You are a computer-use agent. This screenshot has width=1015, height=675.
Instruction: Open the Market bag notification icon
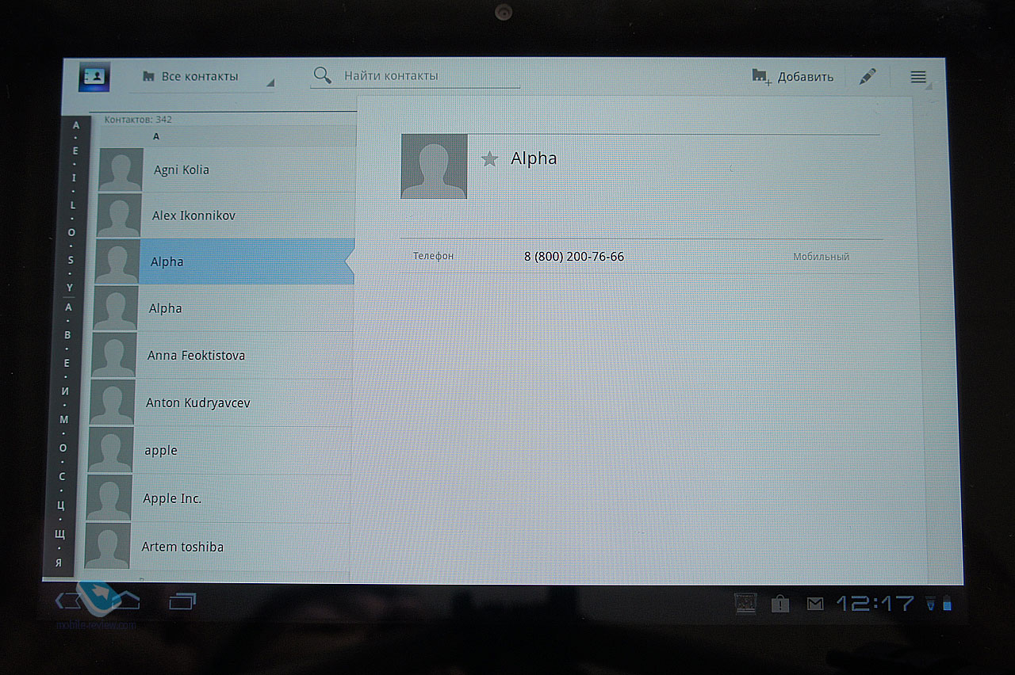(780, 604)
